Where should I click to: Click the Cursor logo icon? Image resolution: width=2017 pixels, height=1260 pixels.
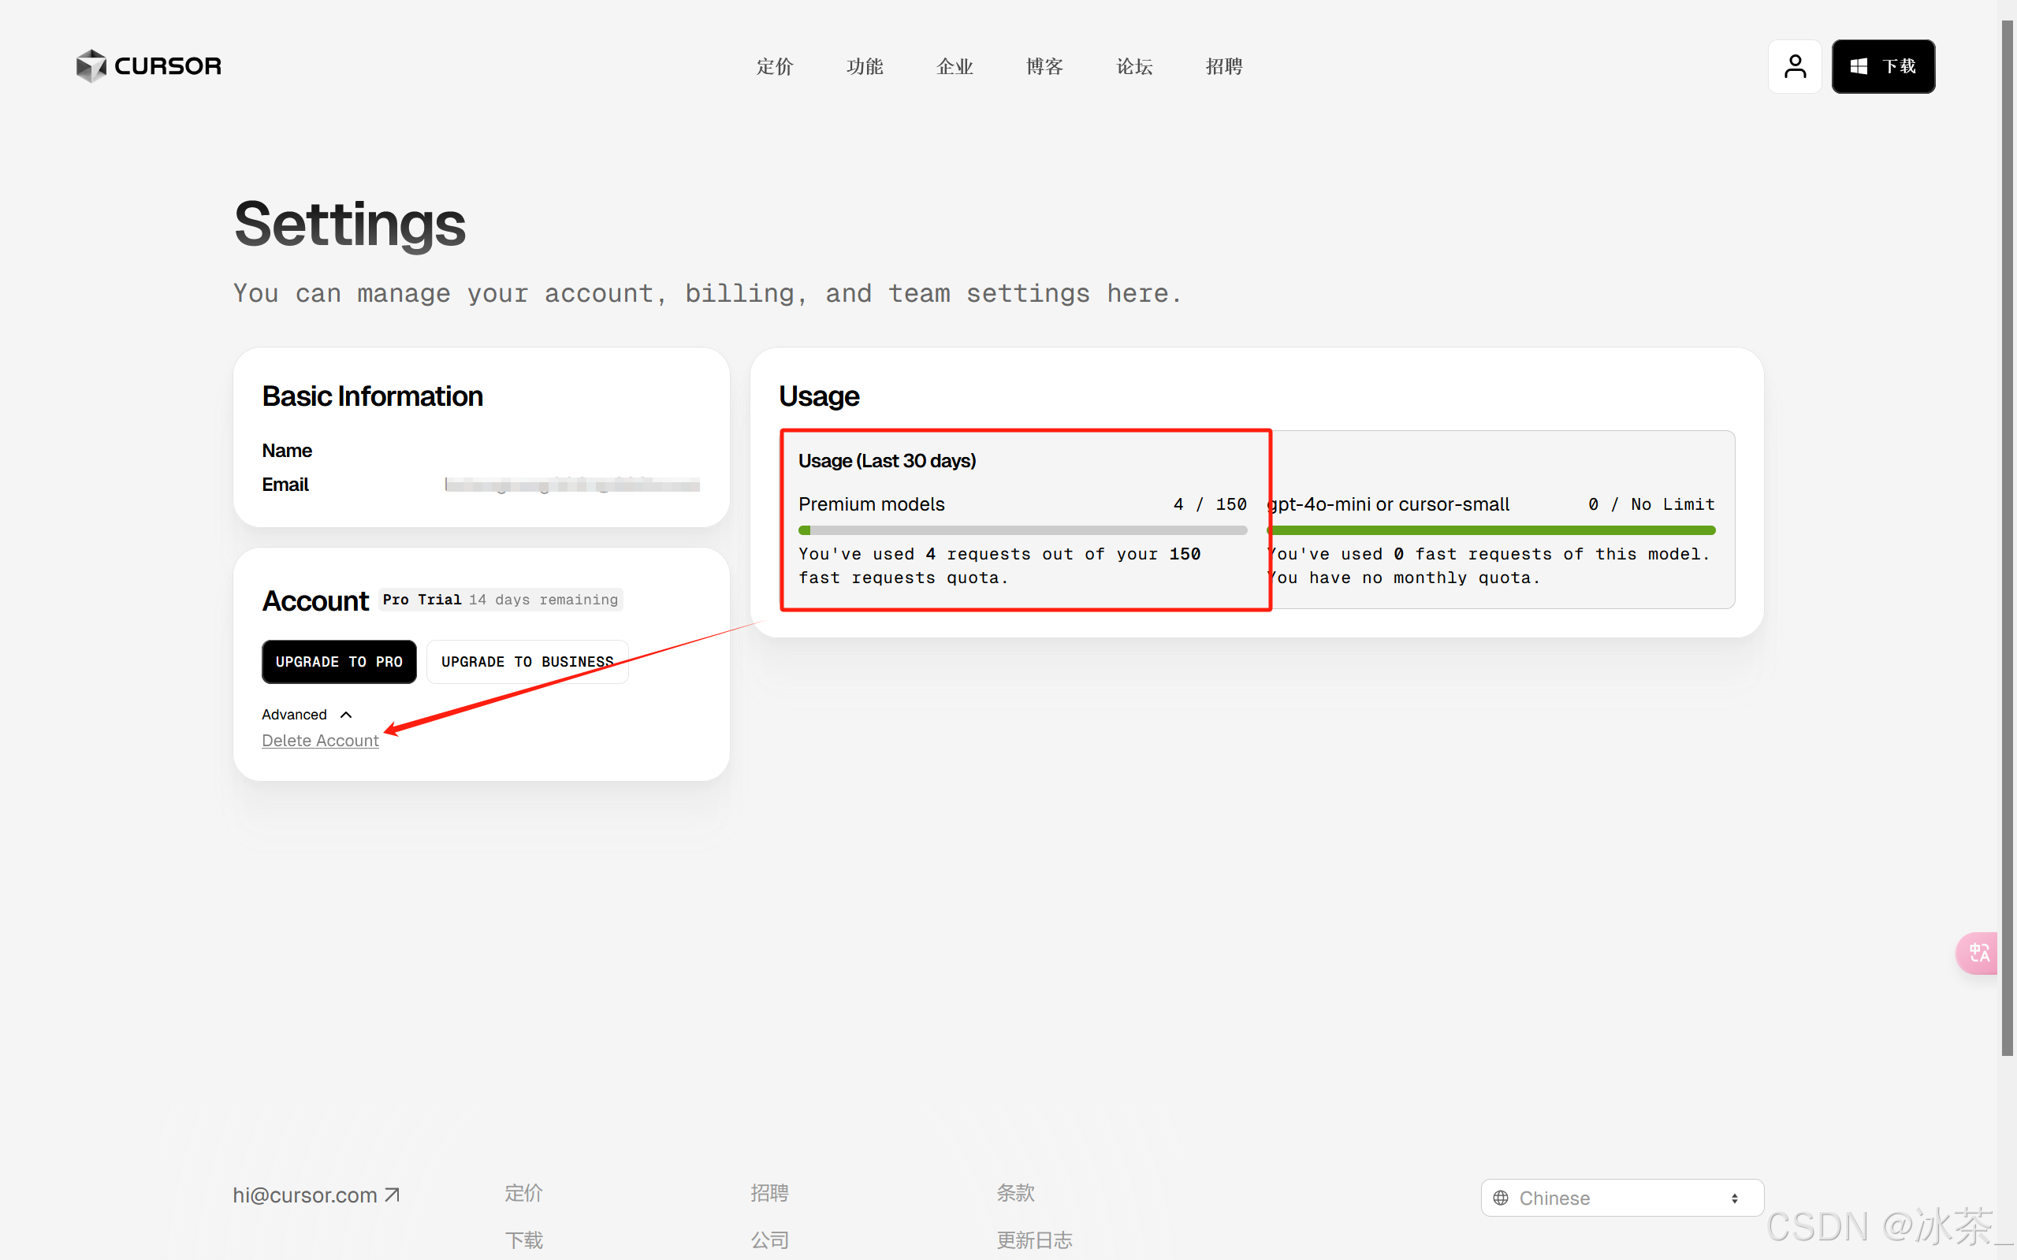(x=91, y=66)
